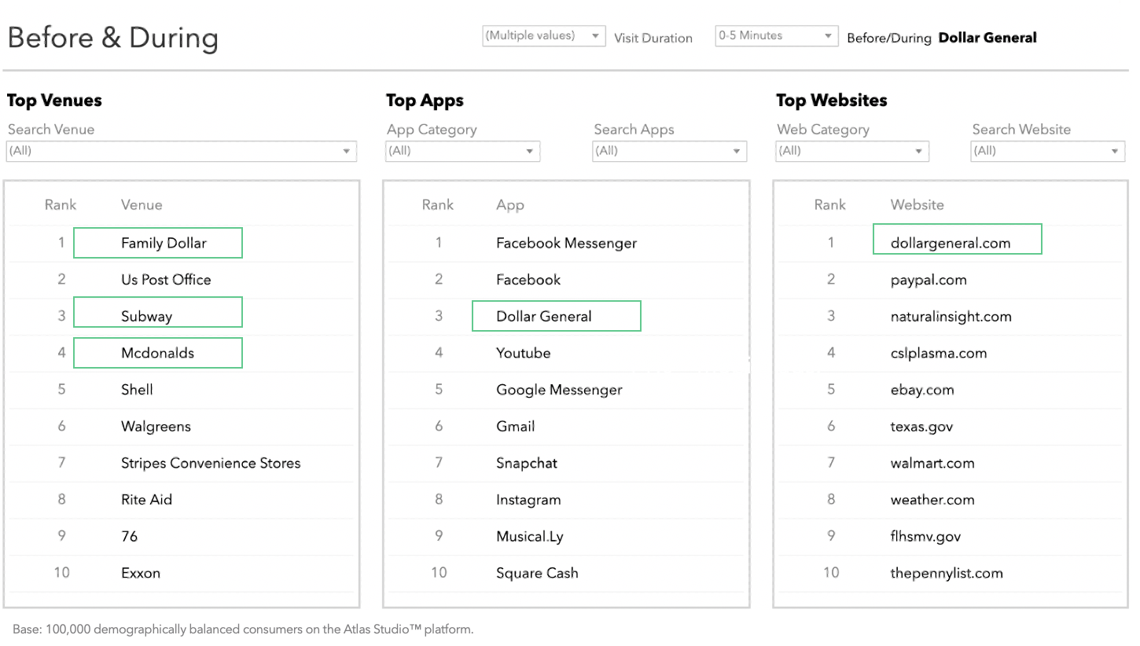Click thepennylist.com website entry
This screenshot has width=1140, height=646.
pos(947,574)
